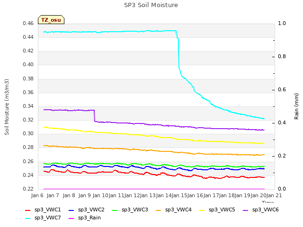Click the Jan 6 x-axis tick label
This screenshot has width=303, height=227.
pyautogui.click(x=37, y=195)
